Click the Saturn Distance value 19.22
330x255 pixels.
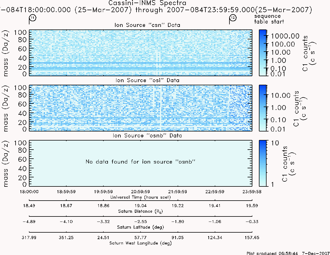point(178,206)
